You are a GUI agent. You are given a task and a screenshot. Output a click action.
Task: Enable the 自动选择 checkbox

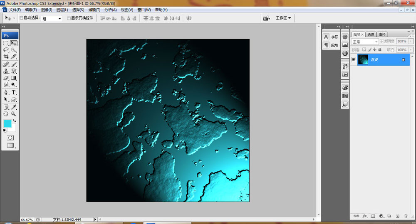[x=21, y=18]
